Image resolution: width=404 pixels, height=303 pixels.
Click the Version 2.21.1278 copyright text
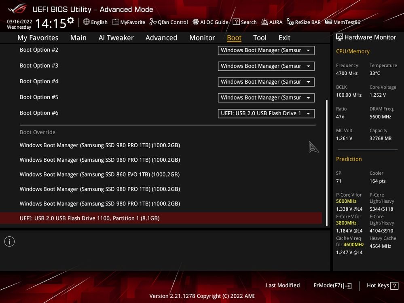202,296
